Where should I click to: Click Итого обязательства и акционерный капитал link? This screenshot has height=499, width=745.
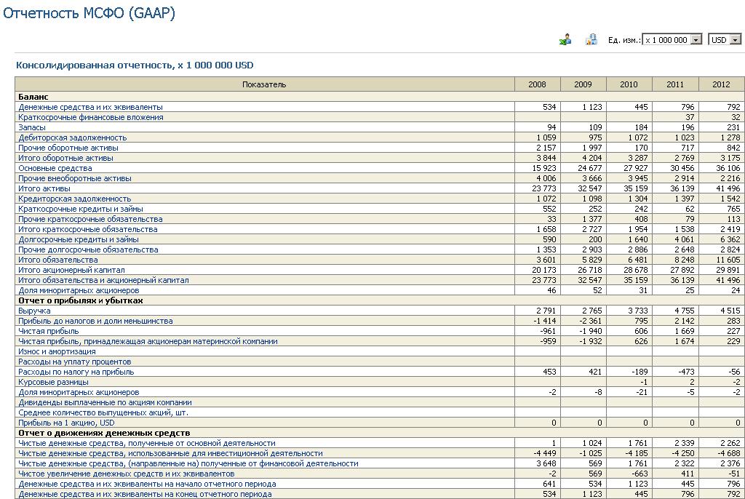(103, 280)
